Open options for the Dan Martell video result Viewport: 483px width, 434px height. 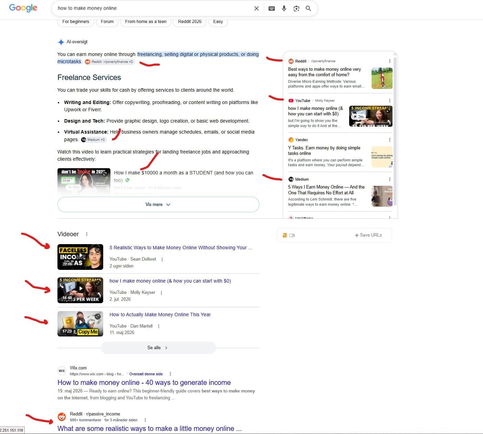tap(159, 326)
